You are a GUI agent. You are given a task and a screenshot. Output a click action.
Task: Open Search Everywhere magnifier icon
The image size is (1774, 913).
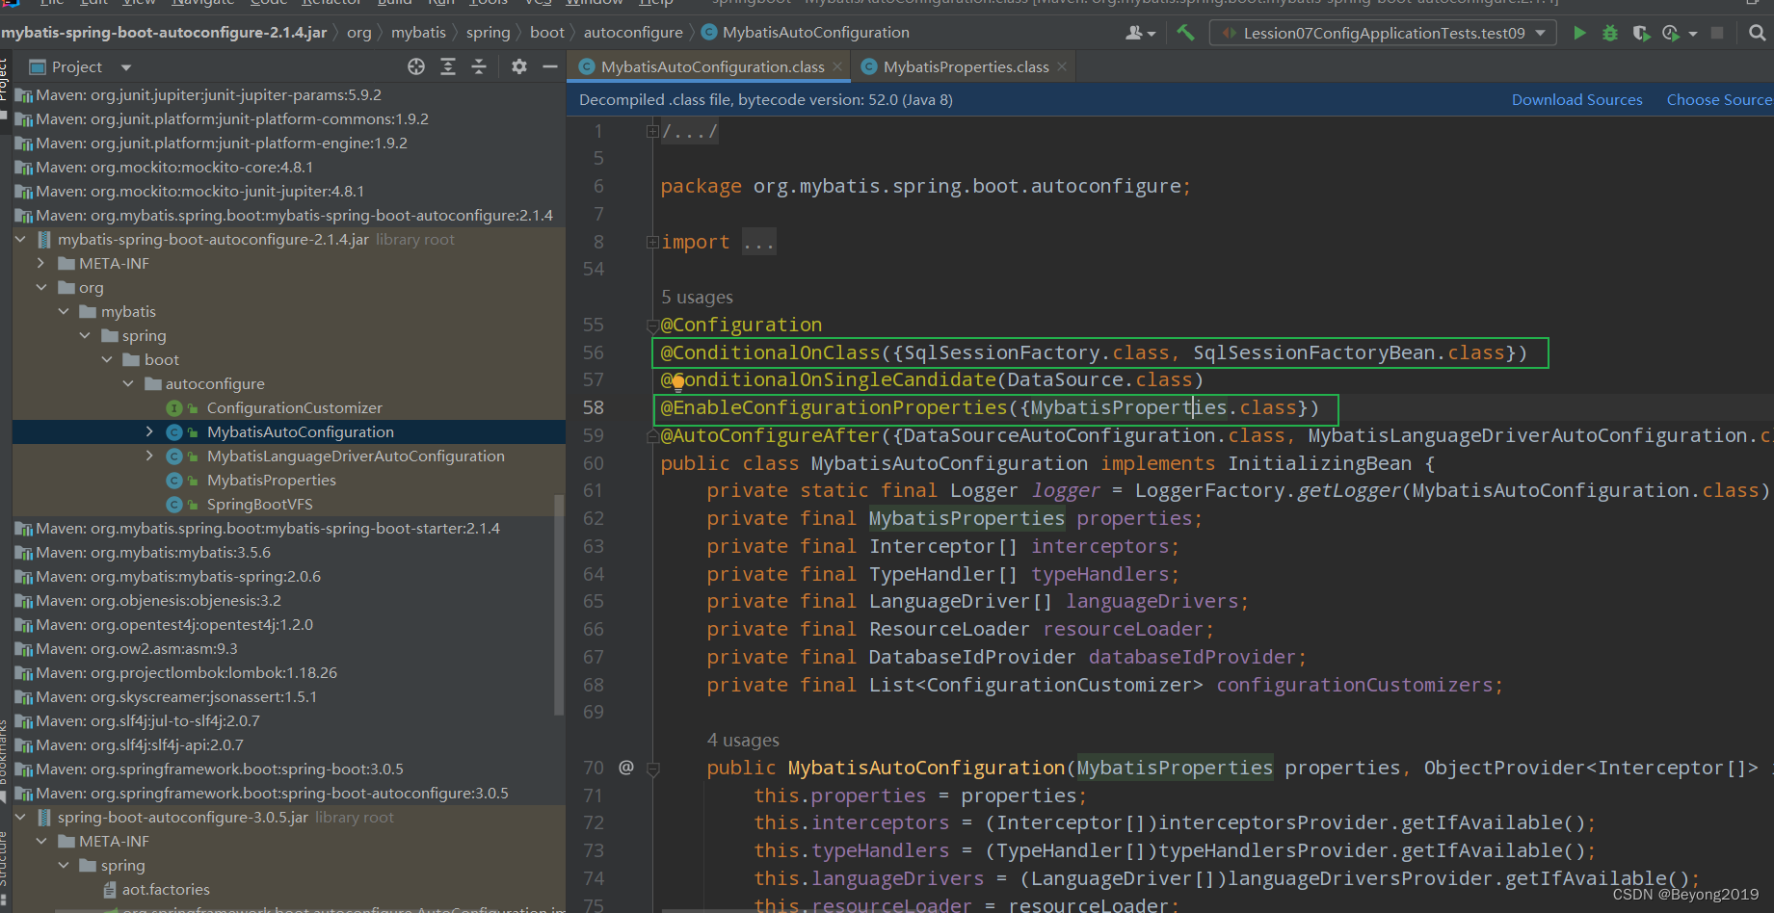pyautogui.click(x=1758, y=33)
